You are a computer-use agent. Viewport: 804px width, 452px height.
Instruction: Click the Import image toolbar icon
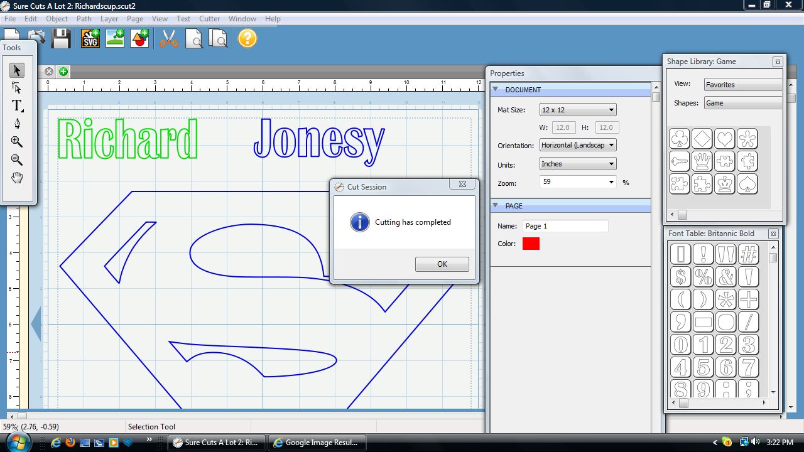[x=115, y=38]
